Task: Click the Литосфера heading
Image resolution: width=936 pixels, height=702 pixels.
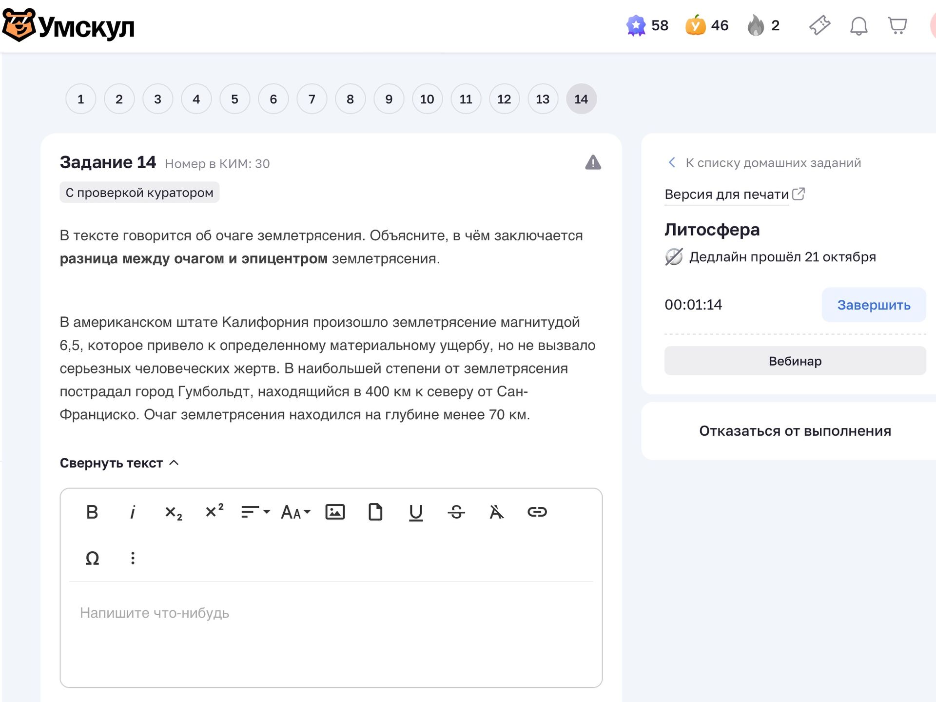Action: [x=712, y=230]
